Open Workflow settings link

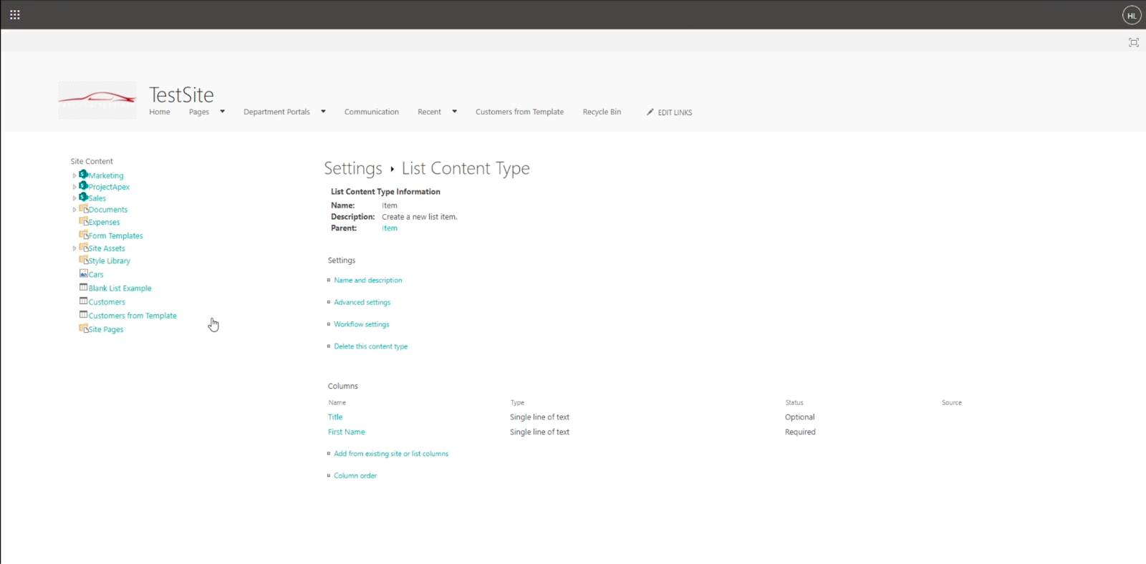pos(362,324)
